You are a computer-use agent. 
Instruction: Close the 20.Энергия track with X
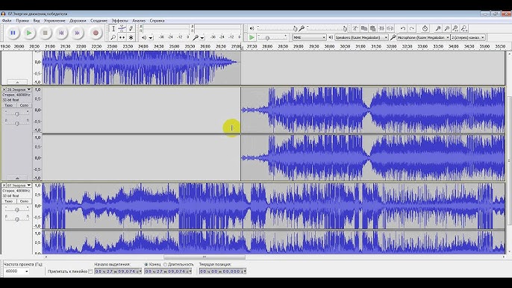pos(4,90)
